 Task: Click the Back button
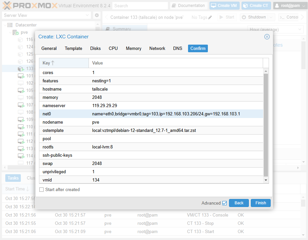pos(239,203)
